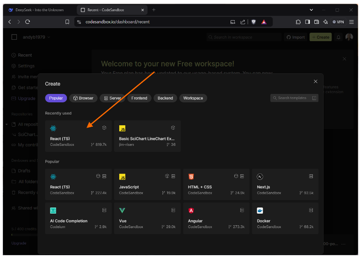
Task: Click the green Create button
Action: coord(320,37)
